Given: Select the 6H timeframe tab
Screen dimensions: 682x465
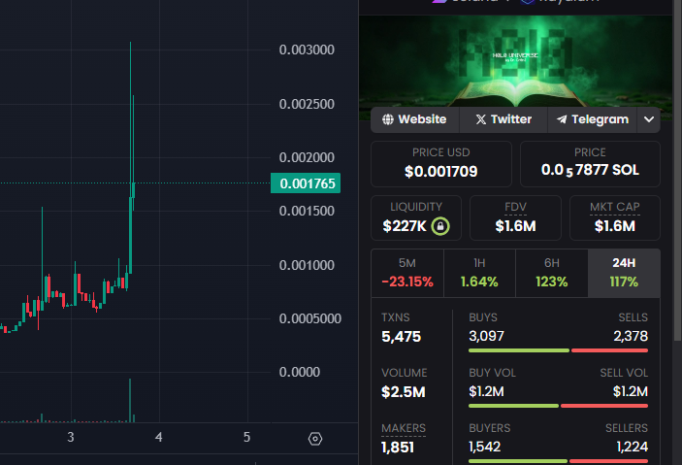Looking at the screenshot, I should (x=551, y=273).
